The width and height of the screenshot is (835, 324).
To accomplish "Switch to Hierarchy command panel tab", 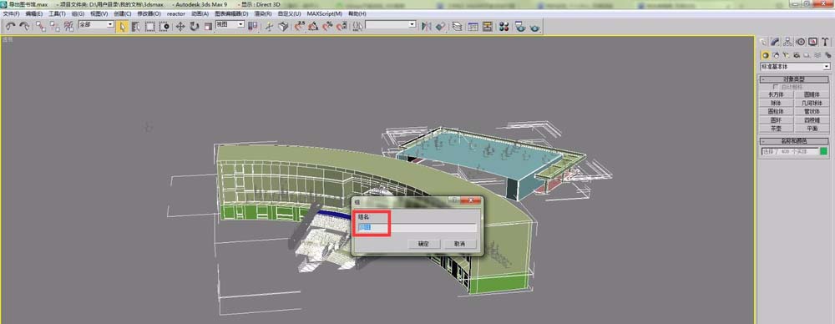I will pos(788,42).
